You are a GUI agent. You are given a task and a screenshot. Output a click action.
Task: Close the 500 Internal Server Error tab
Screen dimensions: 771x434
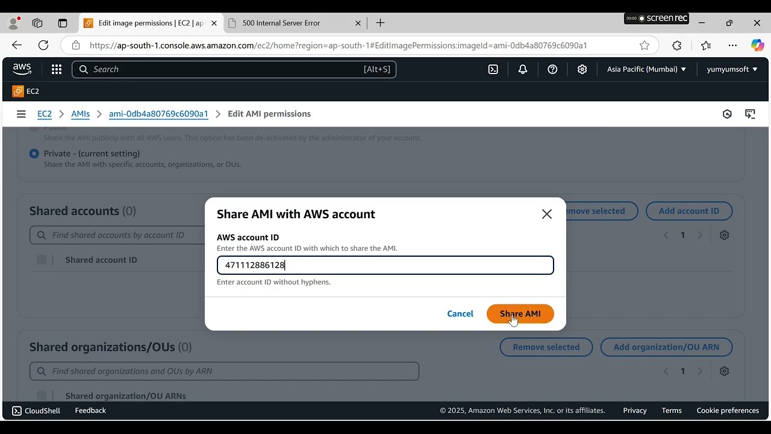pos(358,23)
